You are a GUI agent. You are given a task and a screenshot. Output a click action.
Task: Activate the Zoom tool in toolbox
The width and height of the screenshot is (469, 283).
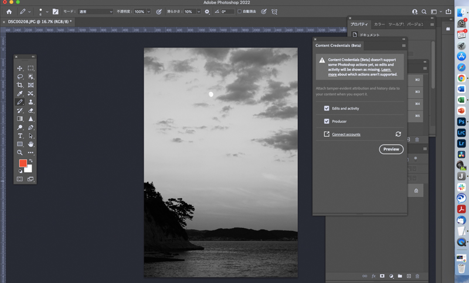pyautogui.click(x=20, y=153)
